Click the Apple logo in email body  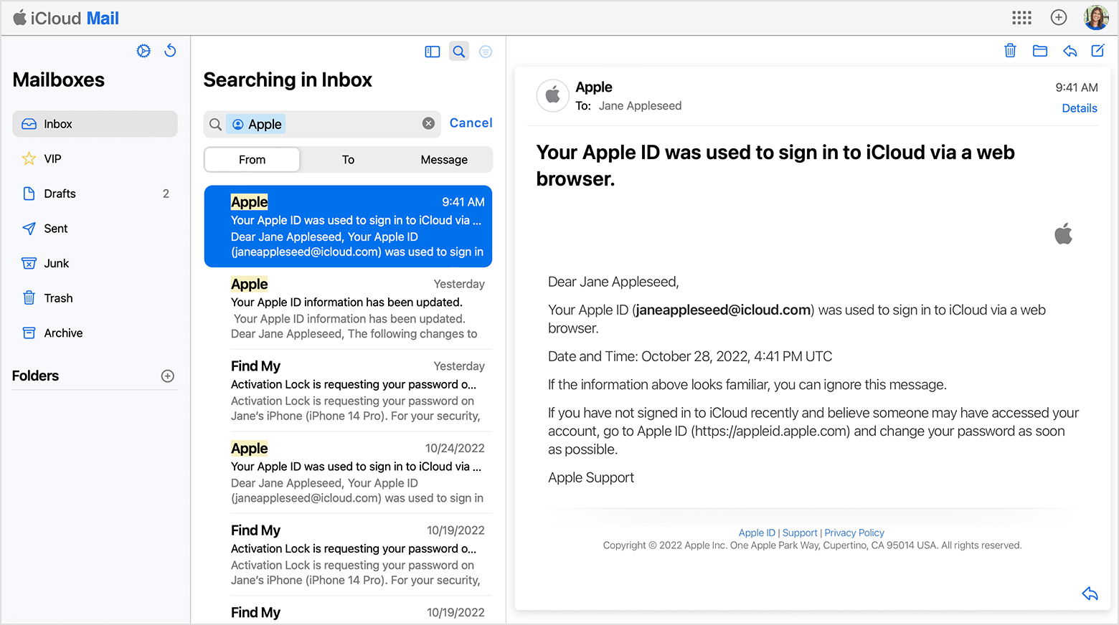pos(1064,234)
